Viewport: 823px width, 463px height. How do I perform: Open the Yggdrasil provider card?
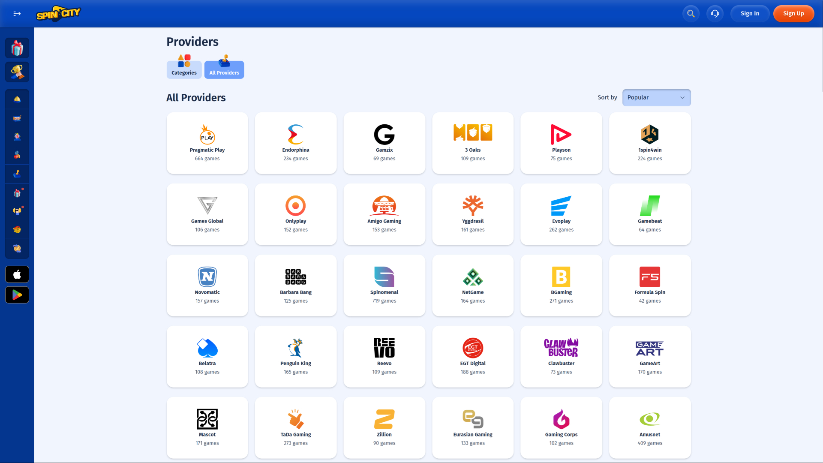point(473,214)
